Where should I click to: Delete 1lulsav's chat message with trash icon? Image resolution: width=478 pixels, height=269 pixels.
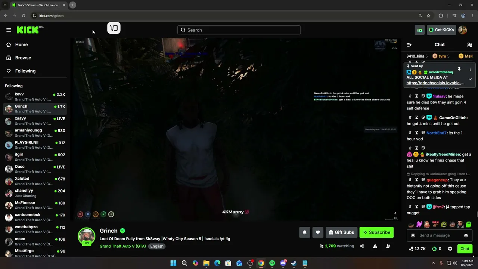410,96
